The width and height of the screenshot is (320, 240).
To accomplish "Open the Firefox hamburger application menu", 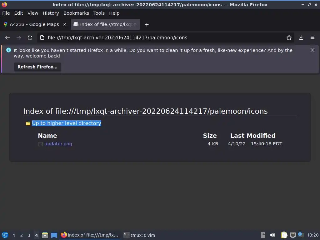I will point(312,37).
